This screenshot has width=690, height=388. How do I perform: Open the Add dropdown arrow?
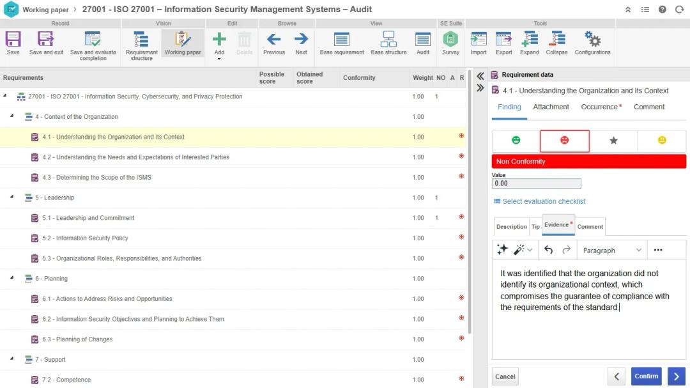tap(219, 59)
